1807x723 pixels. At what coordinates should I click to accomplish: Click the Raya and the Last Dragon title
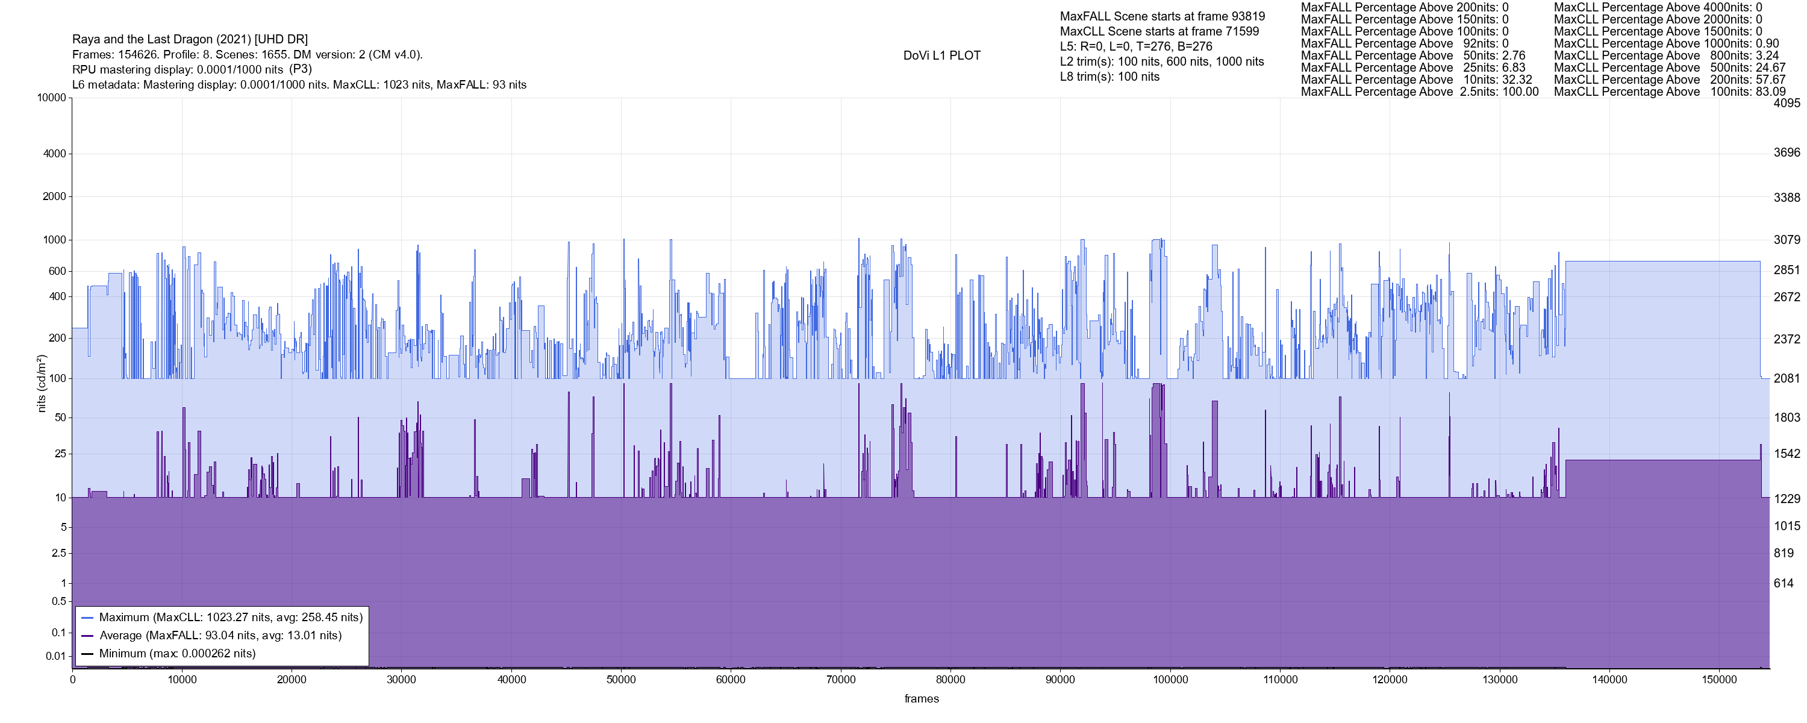pos(189,39)
